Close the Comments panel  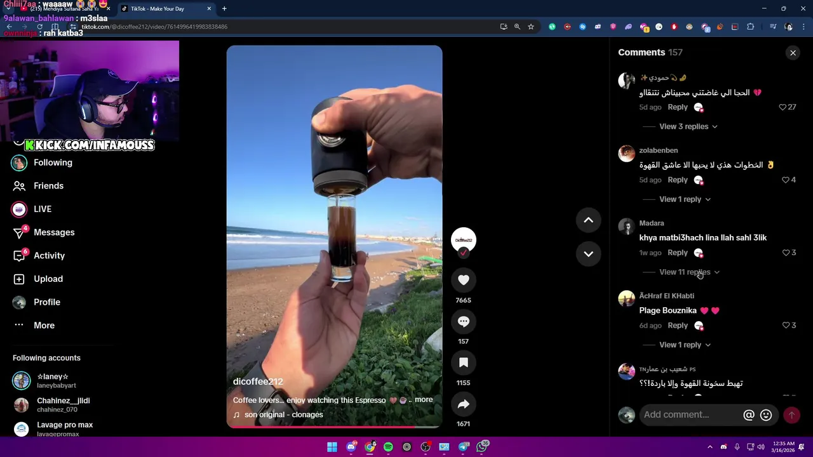(793, 53)
